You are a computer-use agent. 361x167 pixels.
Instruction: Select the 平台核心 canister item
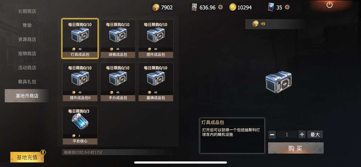pyautogui.click(x=80, y=125)
